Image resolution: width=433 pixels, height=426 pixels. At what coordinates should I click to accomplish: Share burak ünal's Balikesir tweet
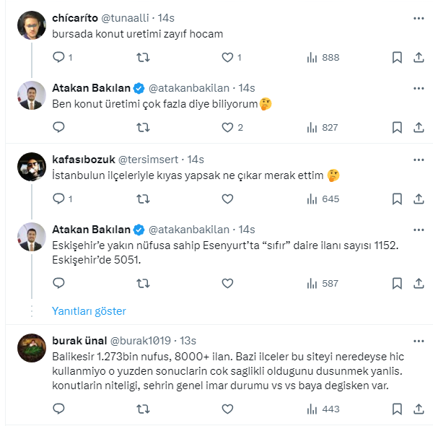[x=419, y=409]
